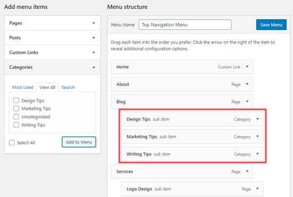293x197 pixels.
Task: Expand Writing Tips sub item arrow
Action: coord(257,154)
